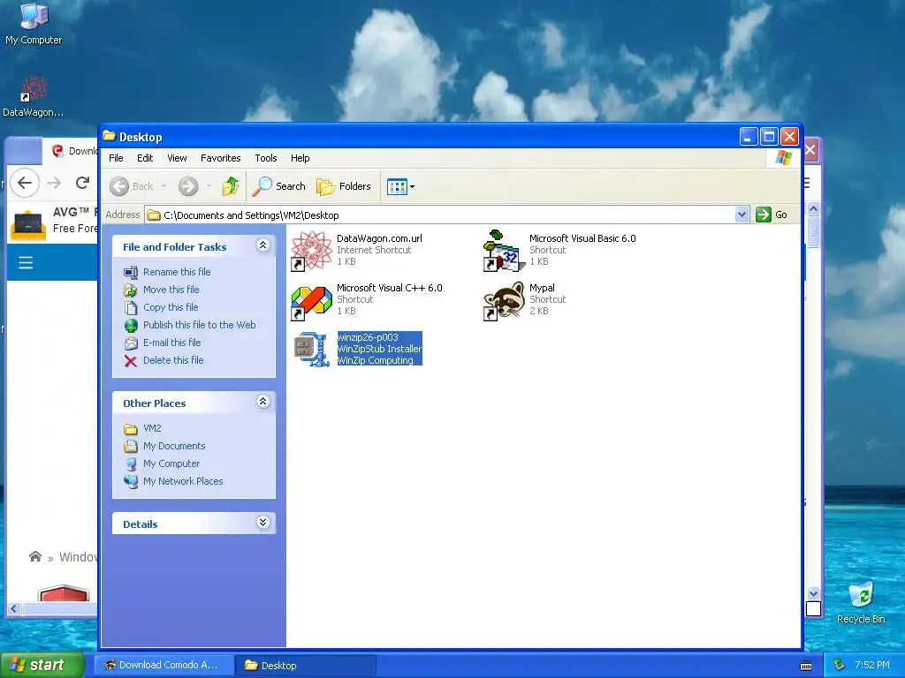This screenshot has height=678, width=905.
Task: Click Publish this file to the Web
Action: click(x=199, y=325)
